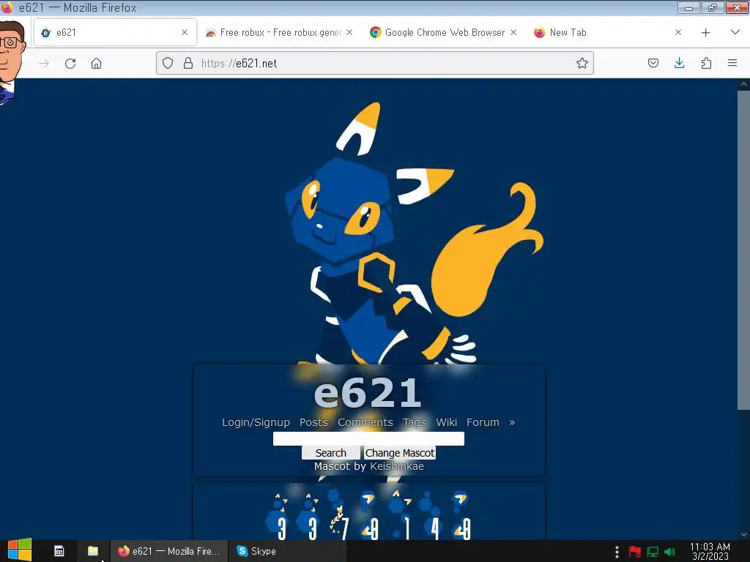Open the Wiki link
This screenshot has height=562, width=750.
pyautogui.click(x=446, y=422)
